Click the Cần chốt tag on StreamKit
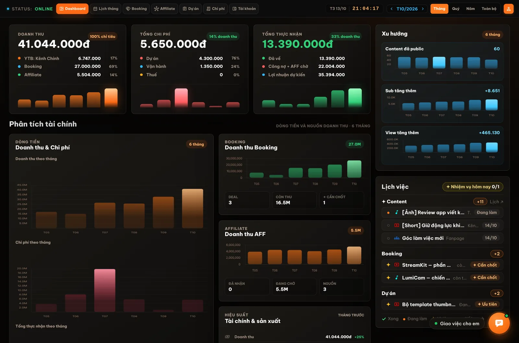The width and height of the screenshot is (519, 343). (485, 265)
